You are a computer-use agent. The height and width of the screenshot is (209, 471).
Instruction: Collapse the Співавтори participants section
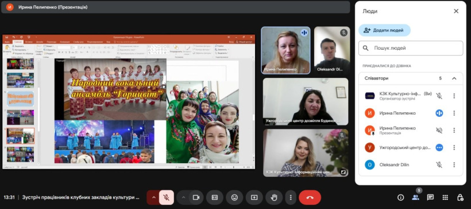454,78
